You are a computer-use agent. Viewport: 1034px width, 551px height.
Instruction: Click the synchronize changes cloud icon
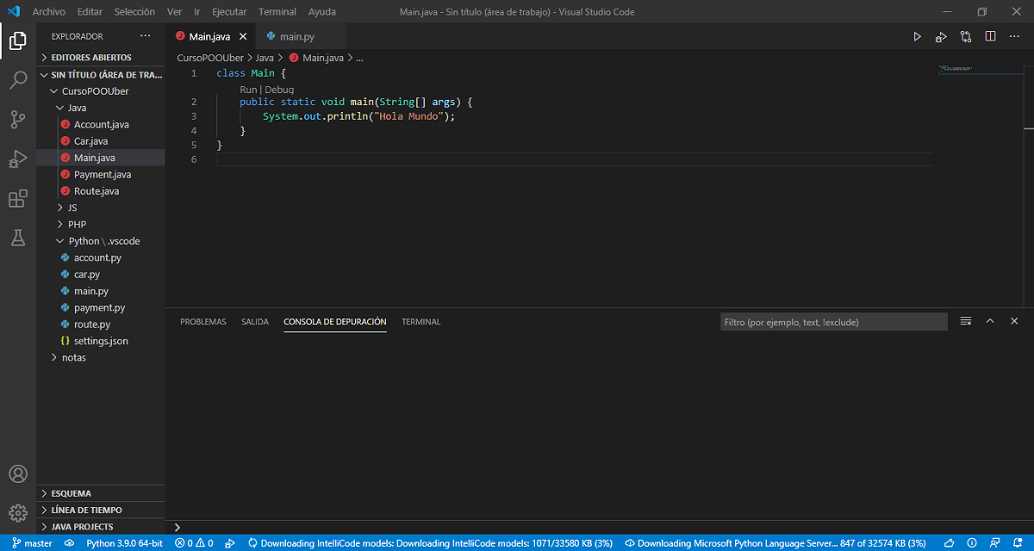click(x=68, y=543)
